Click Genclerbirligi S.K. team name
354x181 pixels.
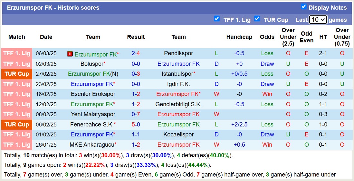click(178, 104)
